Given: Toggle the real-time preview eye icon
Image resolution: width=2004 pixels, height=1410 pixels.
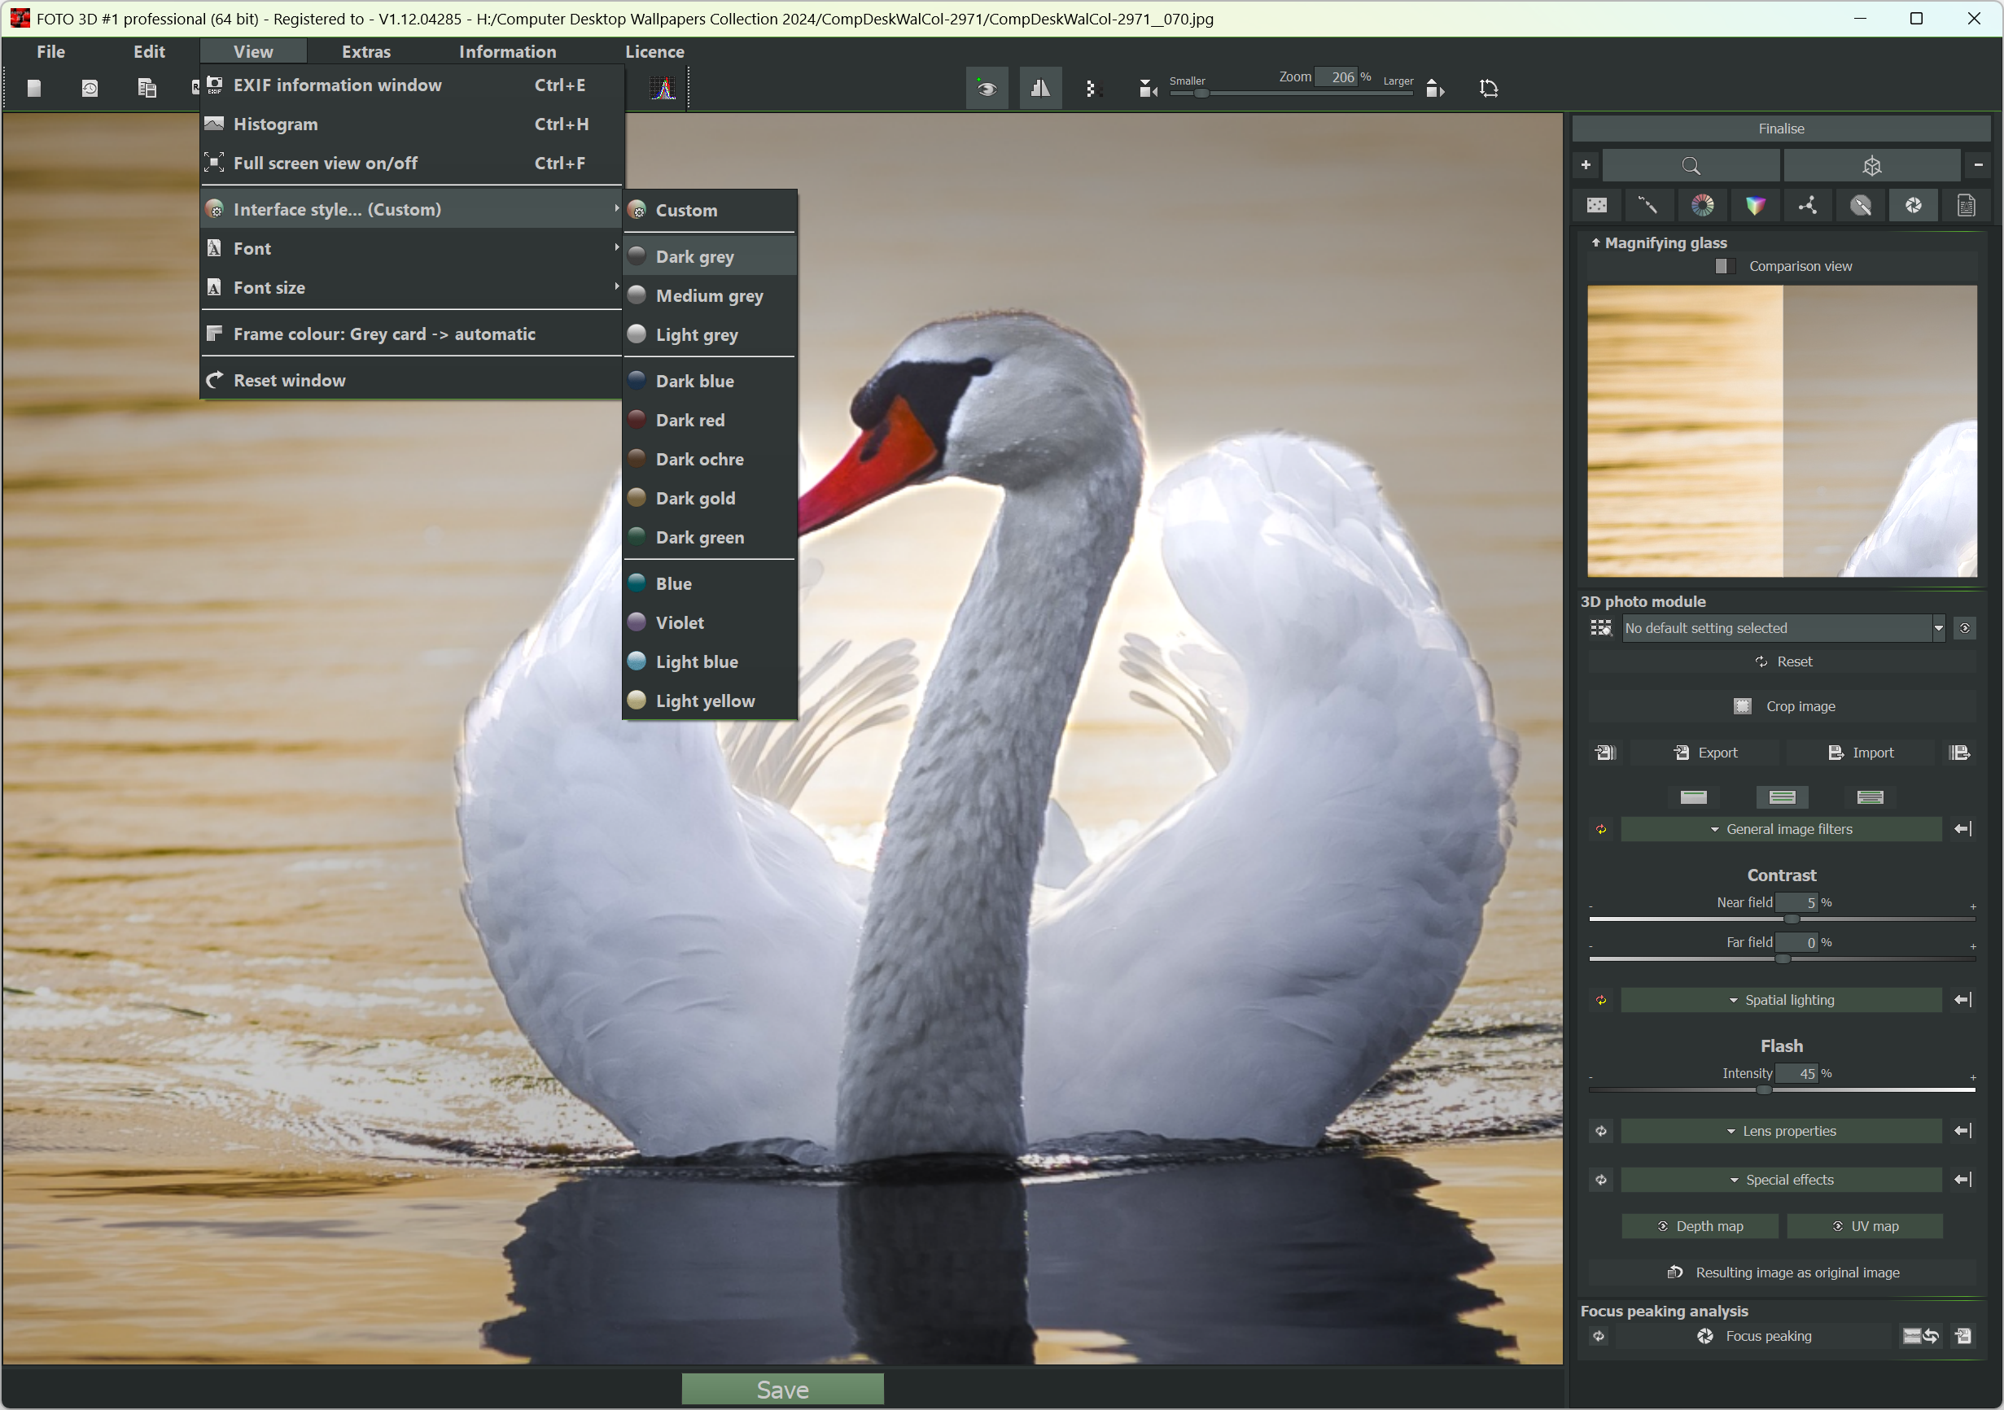Looking at the screenshot, I should click(987, 88).
